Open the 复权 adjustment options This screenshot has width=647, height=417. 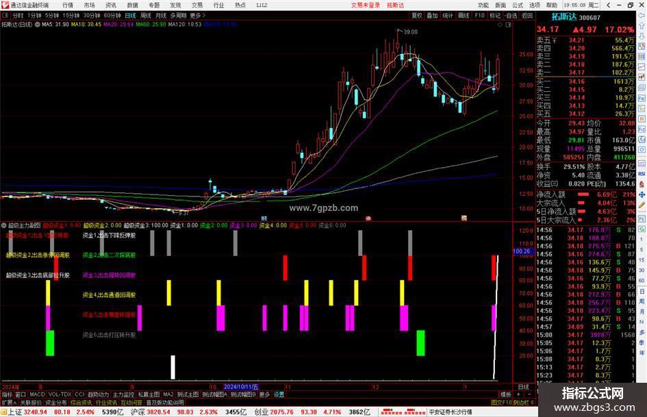[x=417, y=15]
